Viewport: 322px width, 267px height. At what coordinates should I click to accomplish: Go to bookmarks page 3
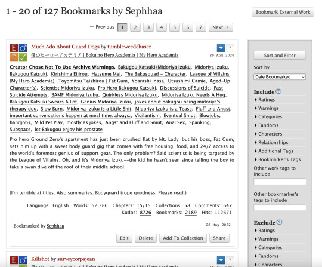[x=148, y=27]
